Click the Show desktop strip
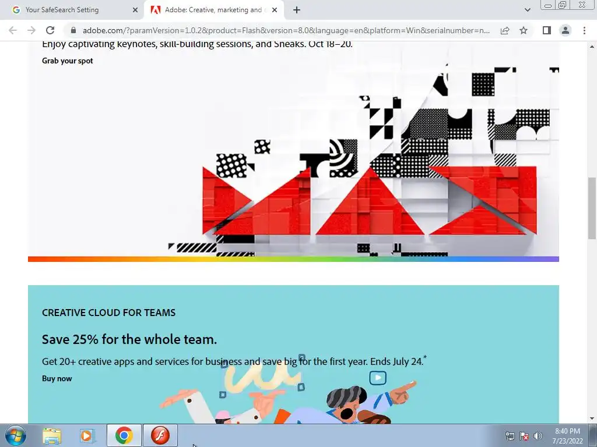 tap(593, 435)
